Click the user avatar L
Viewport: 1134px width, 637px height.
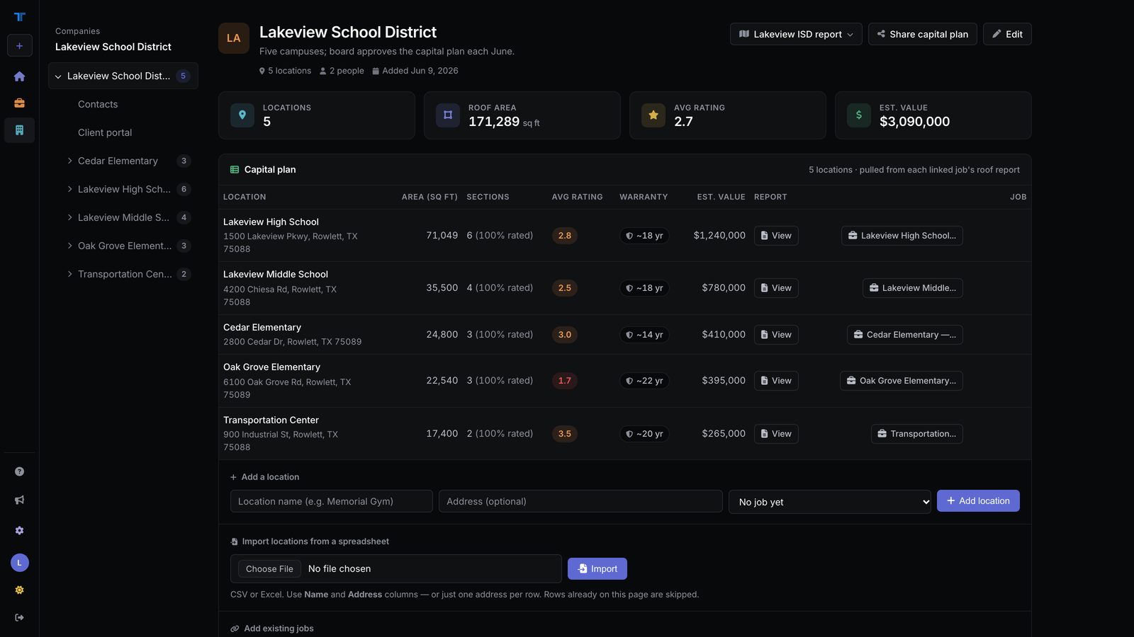coord(19,563)
